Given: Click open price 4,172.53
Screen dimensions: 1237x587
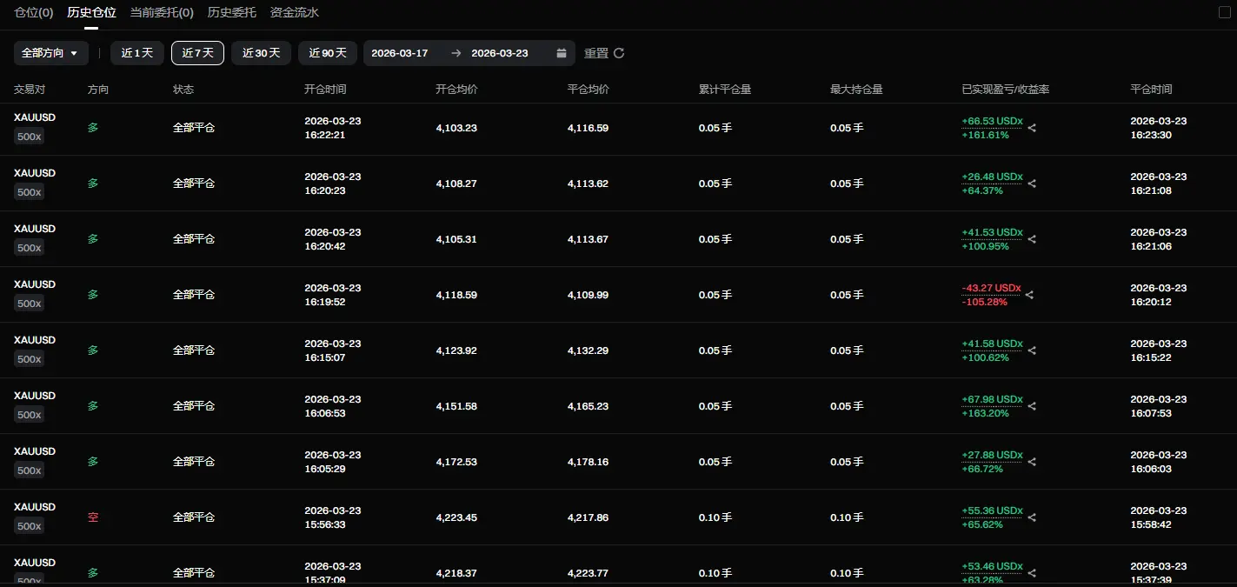Looking at the screenshot, I should (456, 462).
